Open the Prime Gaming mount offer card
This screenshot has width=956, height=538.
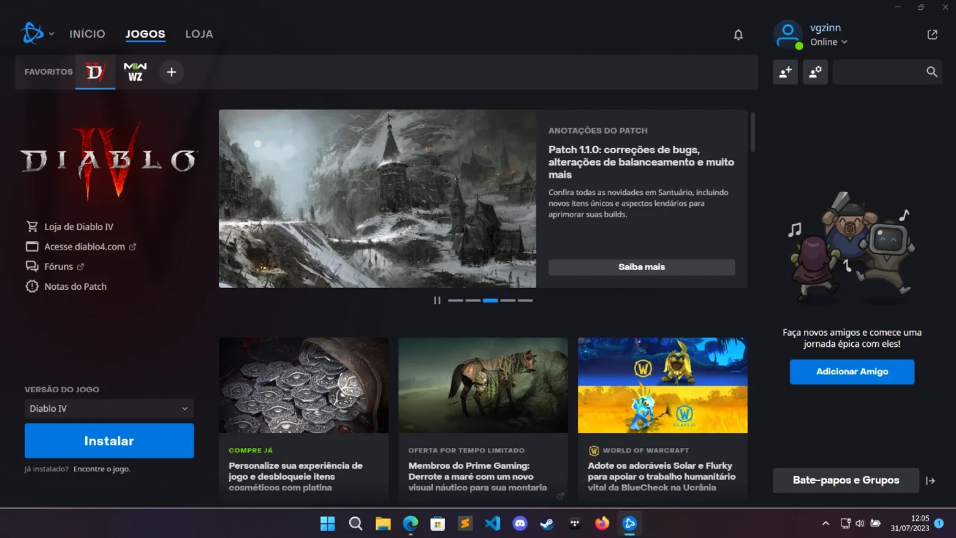tap(483, 420)
